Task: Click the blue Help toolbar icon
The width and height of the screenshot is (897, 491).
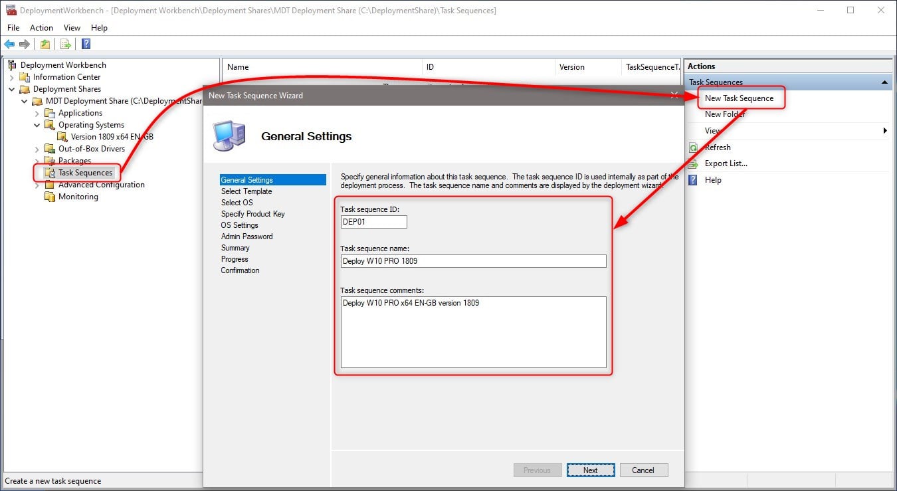Action: (x=86, y=44)
